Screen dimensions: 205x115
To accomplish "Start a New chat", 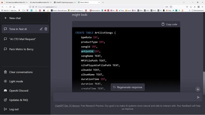I will [x=25, y=18].
